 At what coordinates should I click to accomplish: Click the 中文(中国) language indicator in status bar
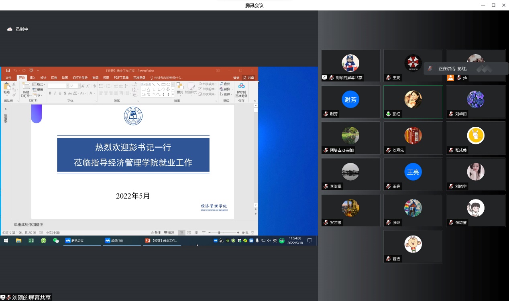click(x=53, y=232)
